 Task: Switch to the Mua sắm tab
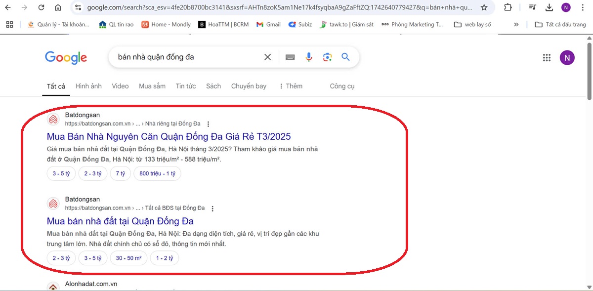click(152, 86)
